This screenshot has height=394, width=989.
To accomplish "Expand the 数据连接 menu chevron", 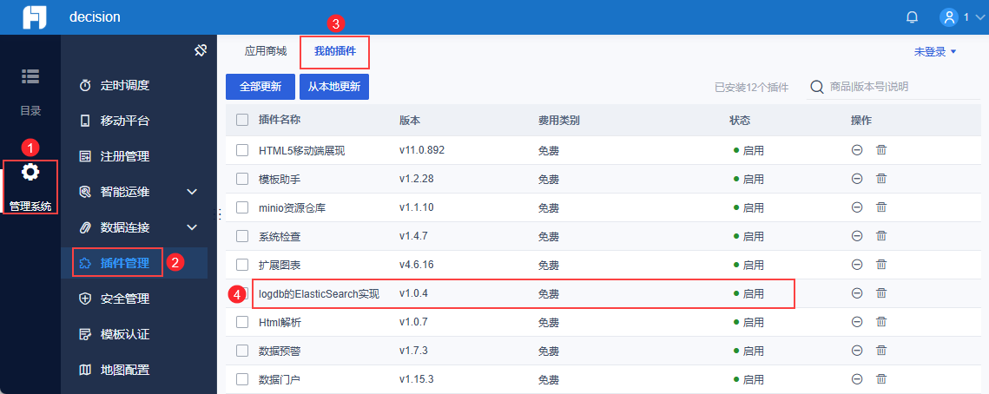I will [x=193, y=227].
